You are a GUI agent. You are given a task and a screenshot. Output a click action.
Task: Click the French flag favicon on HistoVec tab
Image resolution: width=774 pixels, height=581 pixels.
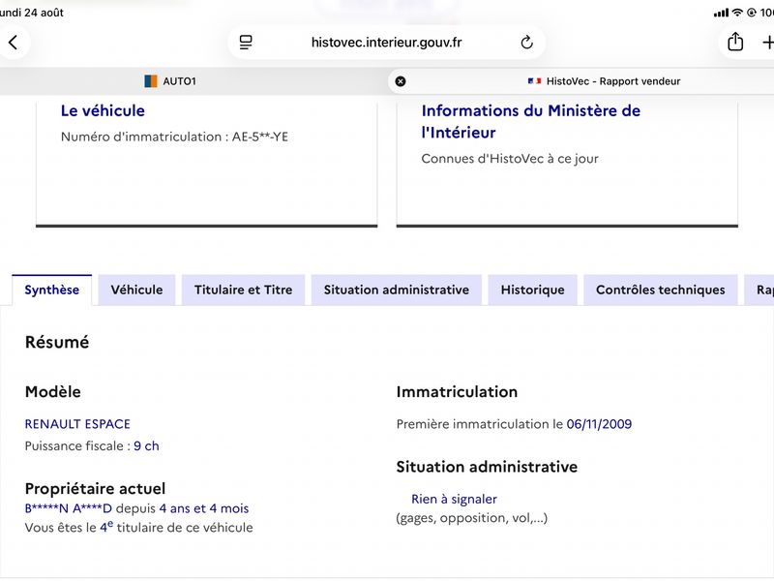[535, 81]
